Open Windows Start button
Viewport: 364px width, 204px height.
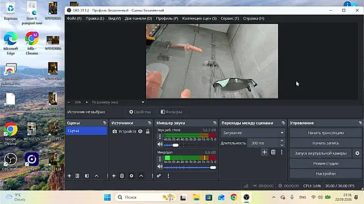click(x=107, y=197)
